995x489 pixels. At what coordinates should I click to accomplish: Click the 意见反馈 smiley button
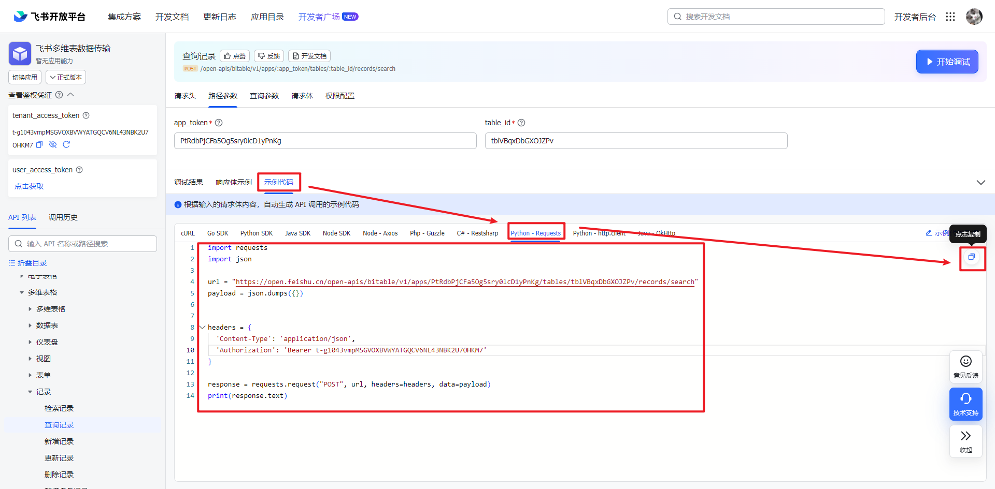pyautogui.click(x=966, y=367)
